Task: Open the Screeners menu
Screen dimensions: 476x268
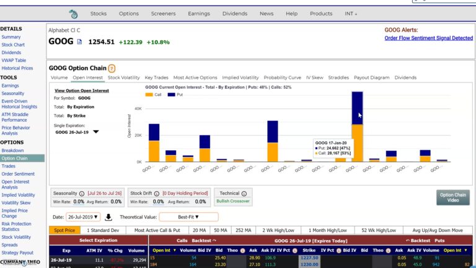Action: tap(164, 14)
